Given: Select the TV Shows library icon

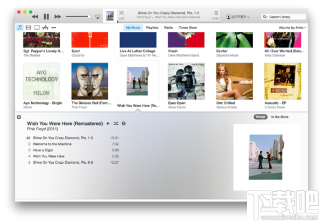Looking at the screenshot, I should [37, 27].
